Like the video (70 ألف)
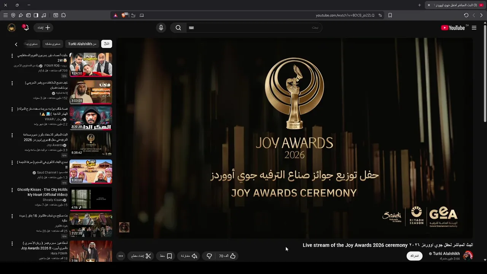This screenshot has width=487, height=274. [227, 256]
